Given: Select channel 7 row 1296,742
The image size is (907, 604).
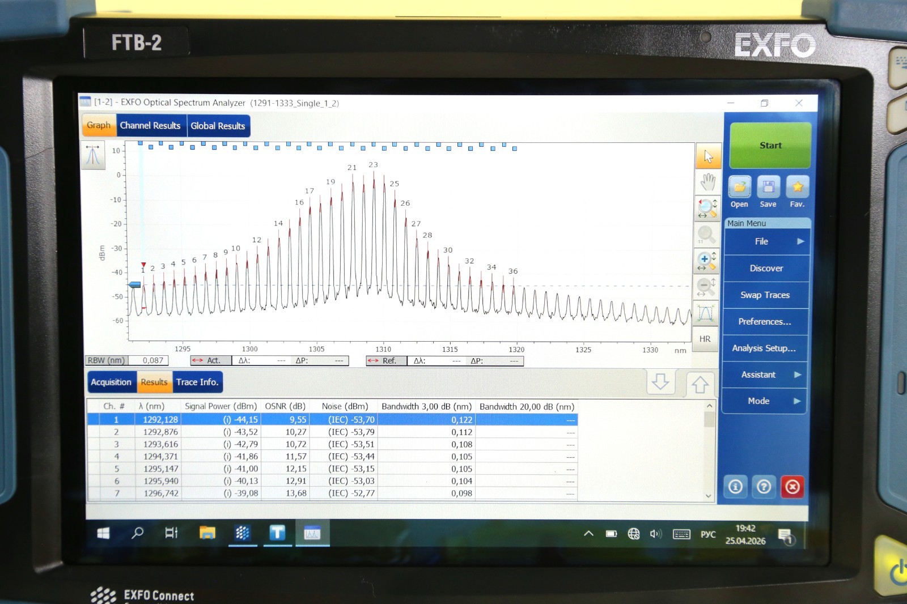Looking at the screenshot, I should [x=332, y=494].
